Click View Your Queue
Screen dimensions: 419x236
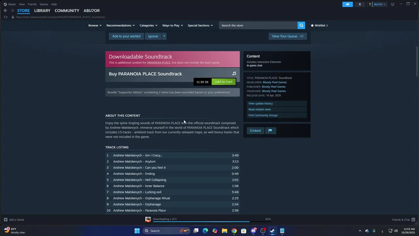pyautogui.click(x=288, y=36)
